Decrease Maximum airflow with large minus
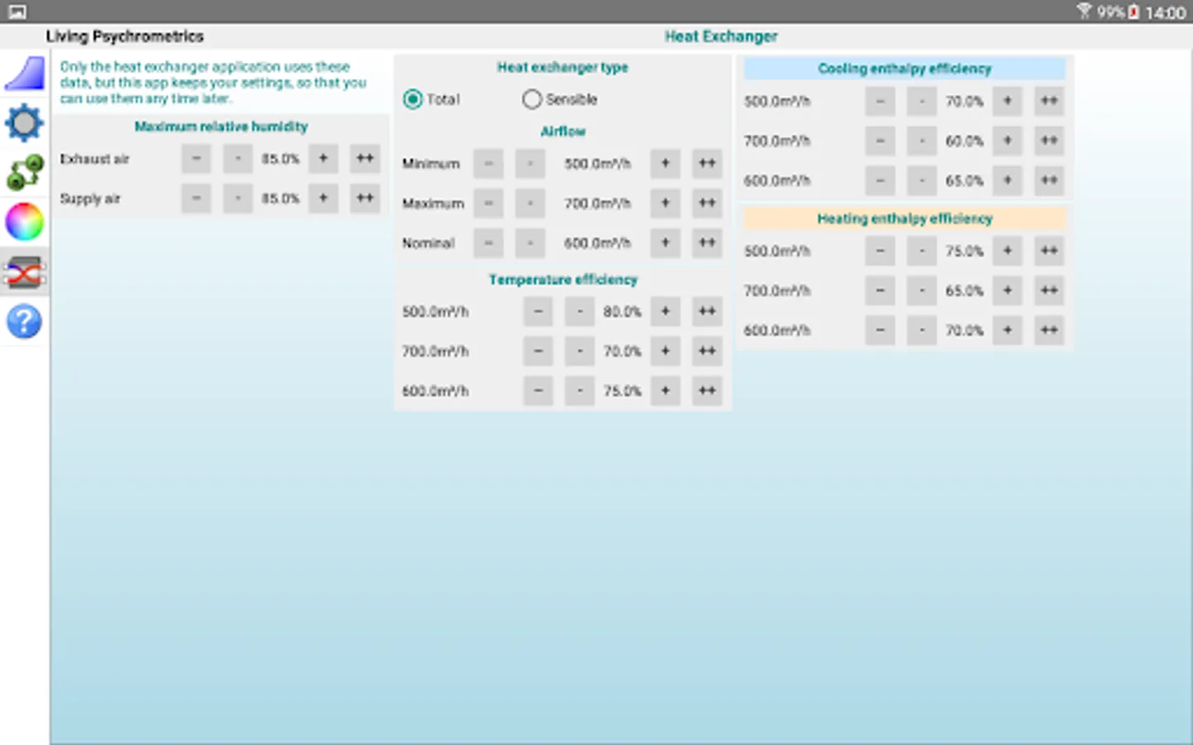1193x745 pixels. [x=489, y=203]
